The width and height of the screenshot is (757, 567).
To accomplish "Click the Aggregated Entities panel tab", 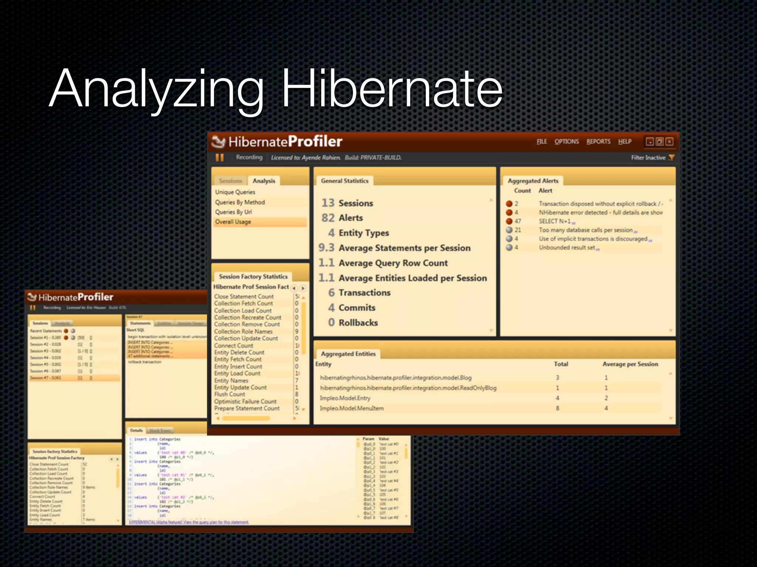I will point(348,354).
